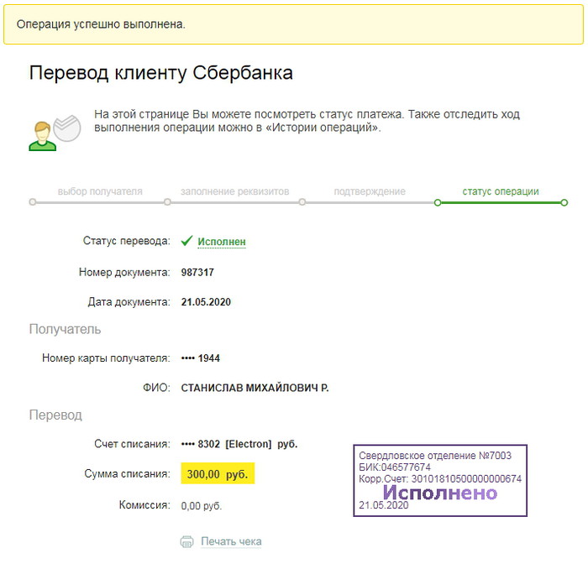Click the Получатель section header
588x569 pixels.
pos(65,329)
